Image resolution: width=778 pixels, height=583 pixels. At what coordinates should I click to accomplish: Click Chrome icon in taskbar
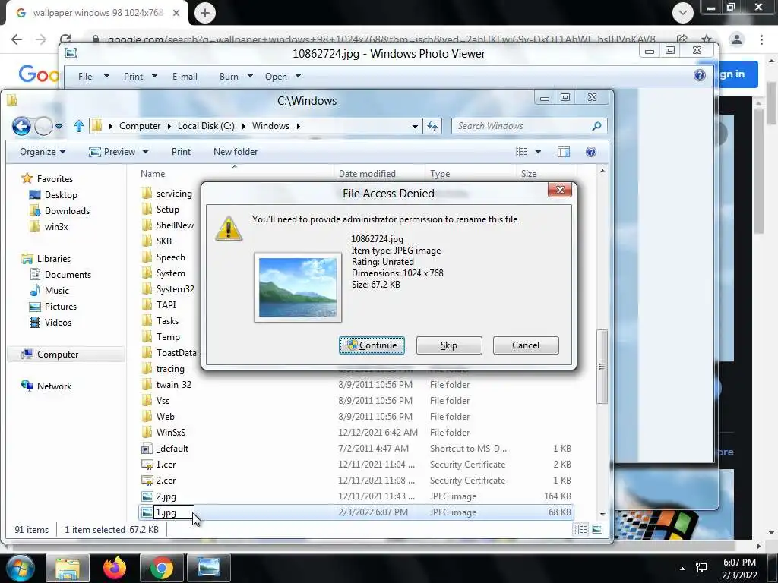point(162,568)
